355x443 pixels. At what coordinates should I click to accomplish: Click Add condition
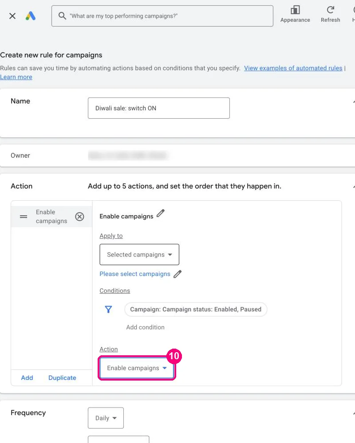click(145, 327)
